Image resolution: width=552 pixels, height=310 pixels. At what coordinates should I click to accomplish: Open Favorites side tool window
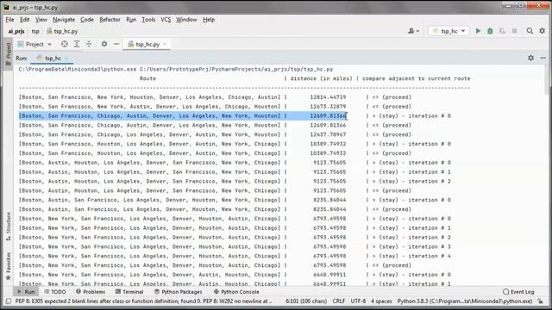8,266
